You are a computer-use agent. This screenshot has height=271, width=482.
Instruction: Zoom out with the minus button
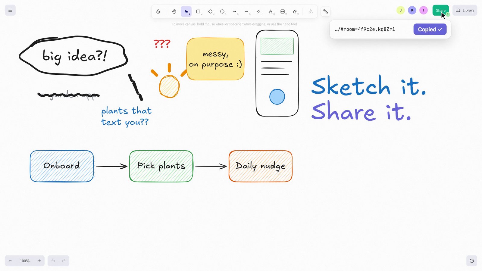10,261
